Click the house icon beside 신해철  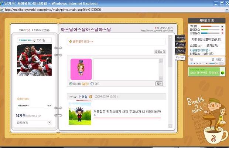point(90,97)
